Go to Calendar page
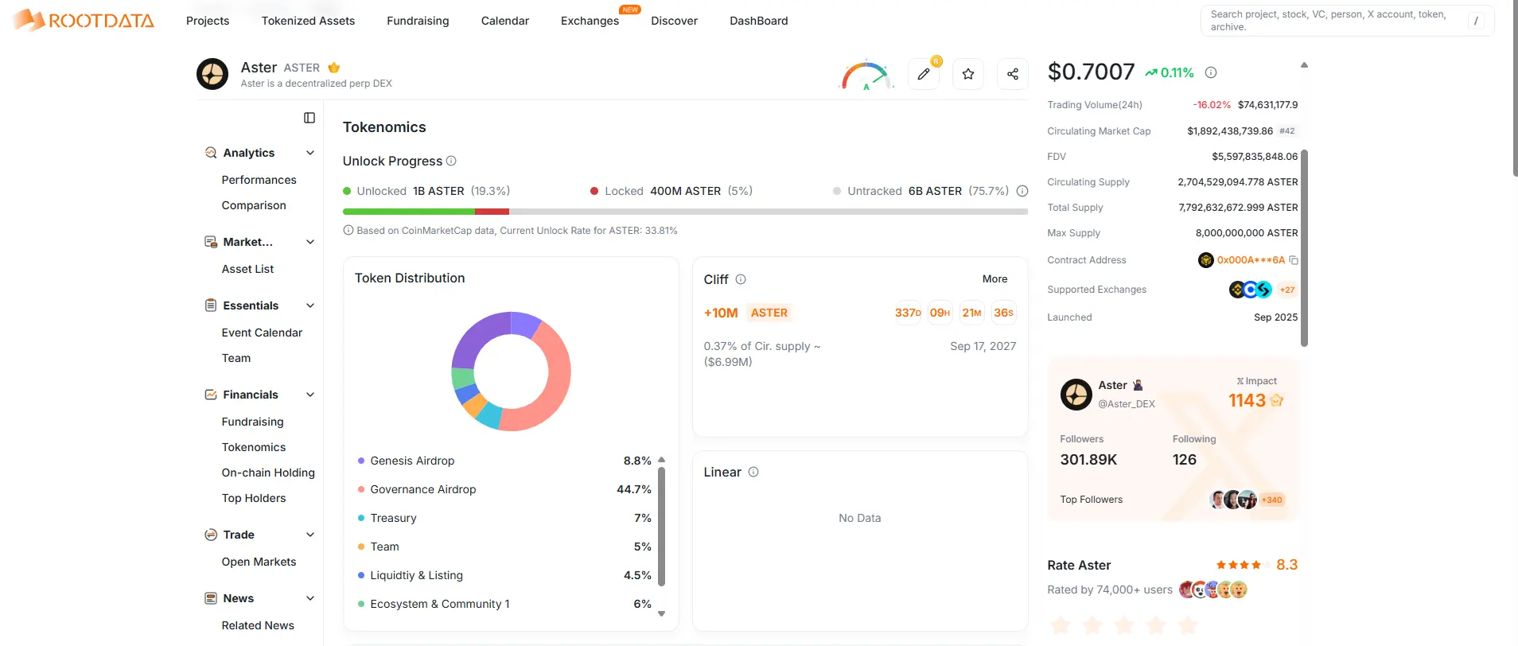The height and width of the screenshot is (646, 1518). 505,21
